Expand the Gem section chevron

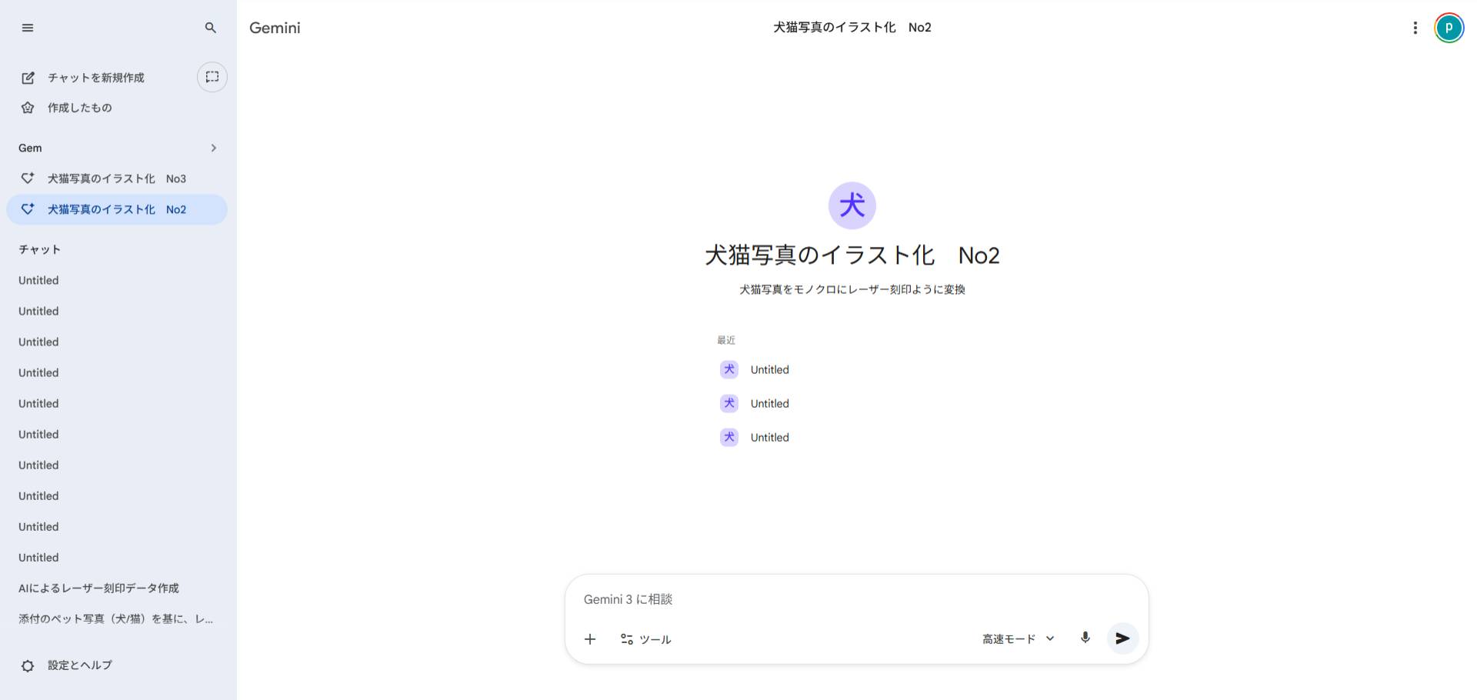click(x=213, y=148)
